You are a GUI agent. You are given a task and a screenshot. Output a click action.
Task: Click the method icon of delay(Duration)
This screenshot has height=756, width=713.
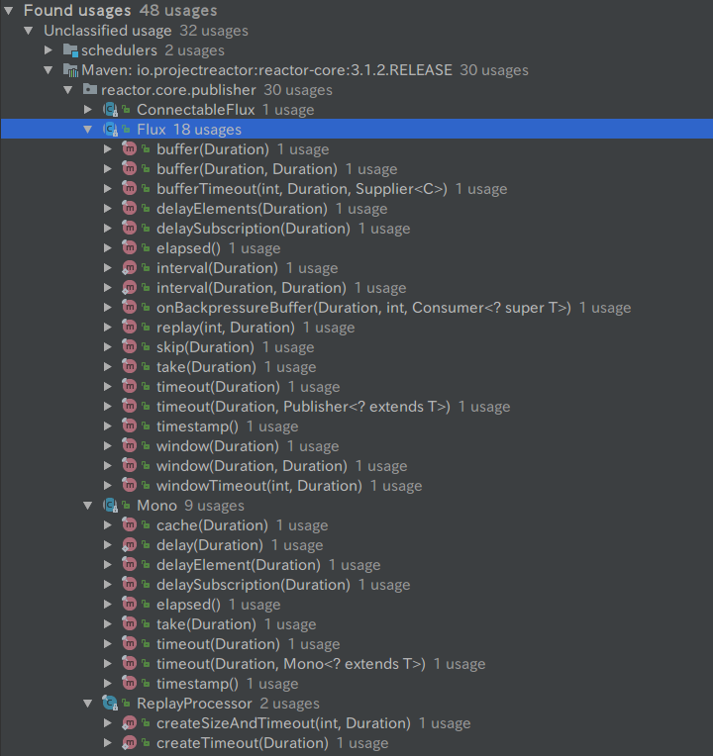coord(130,545)
